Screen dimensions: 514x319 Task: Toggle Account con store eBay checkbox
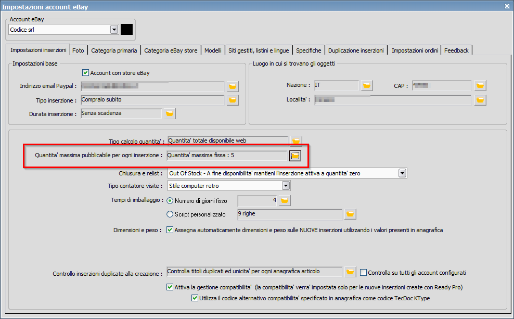(85, 72)
